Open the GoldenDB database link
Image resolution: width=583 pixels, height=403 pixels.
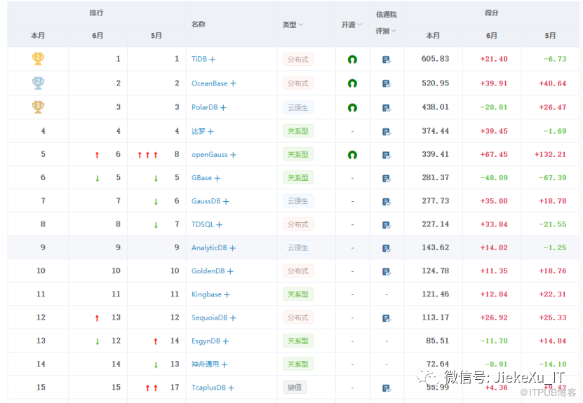[x=208, y=271]
